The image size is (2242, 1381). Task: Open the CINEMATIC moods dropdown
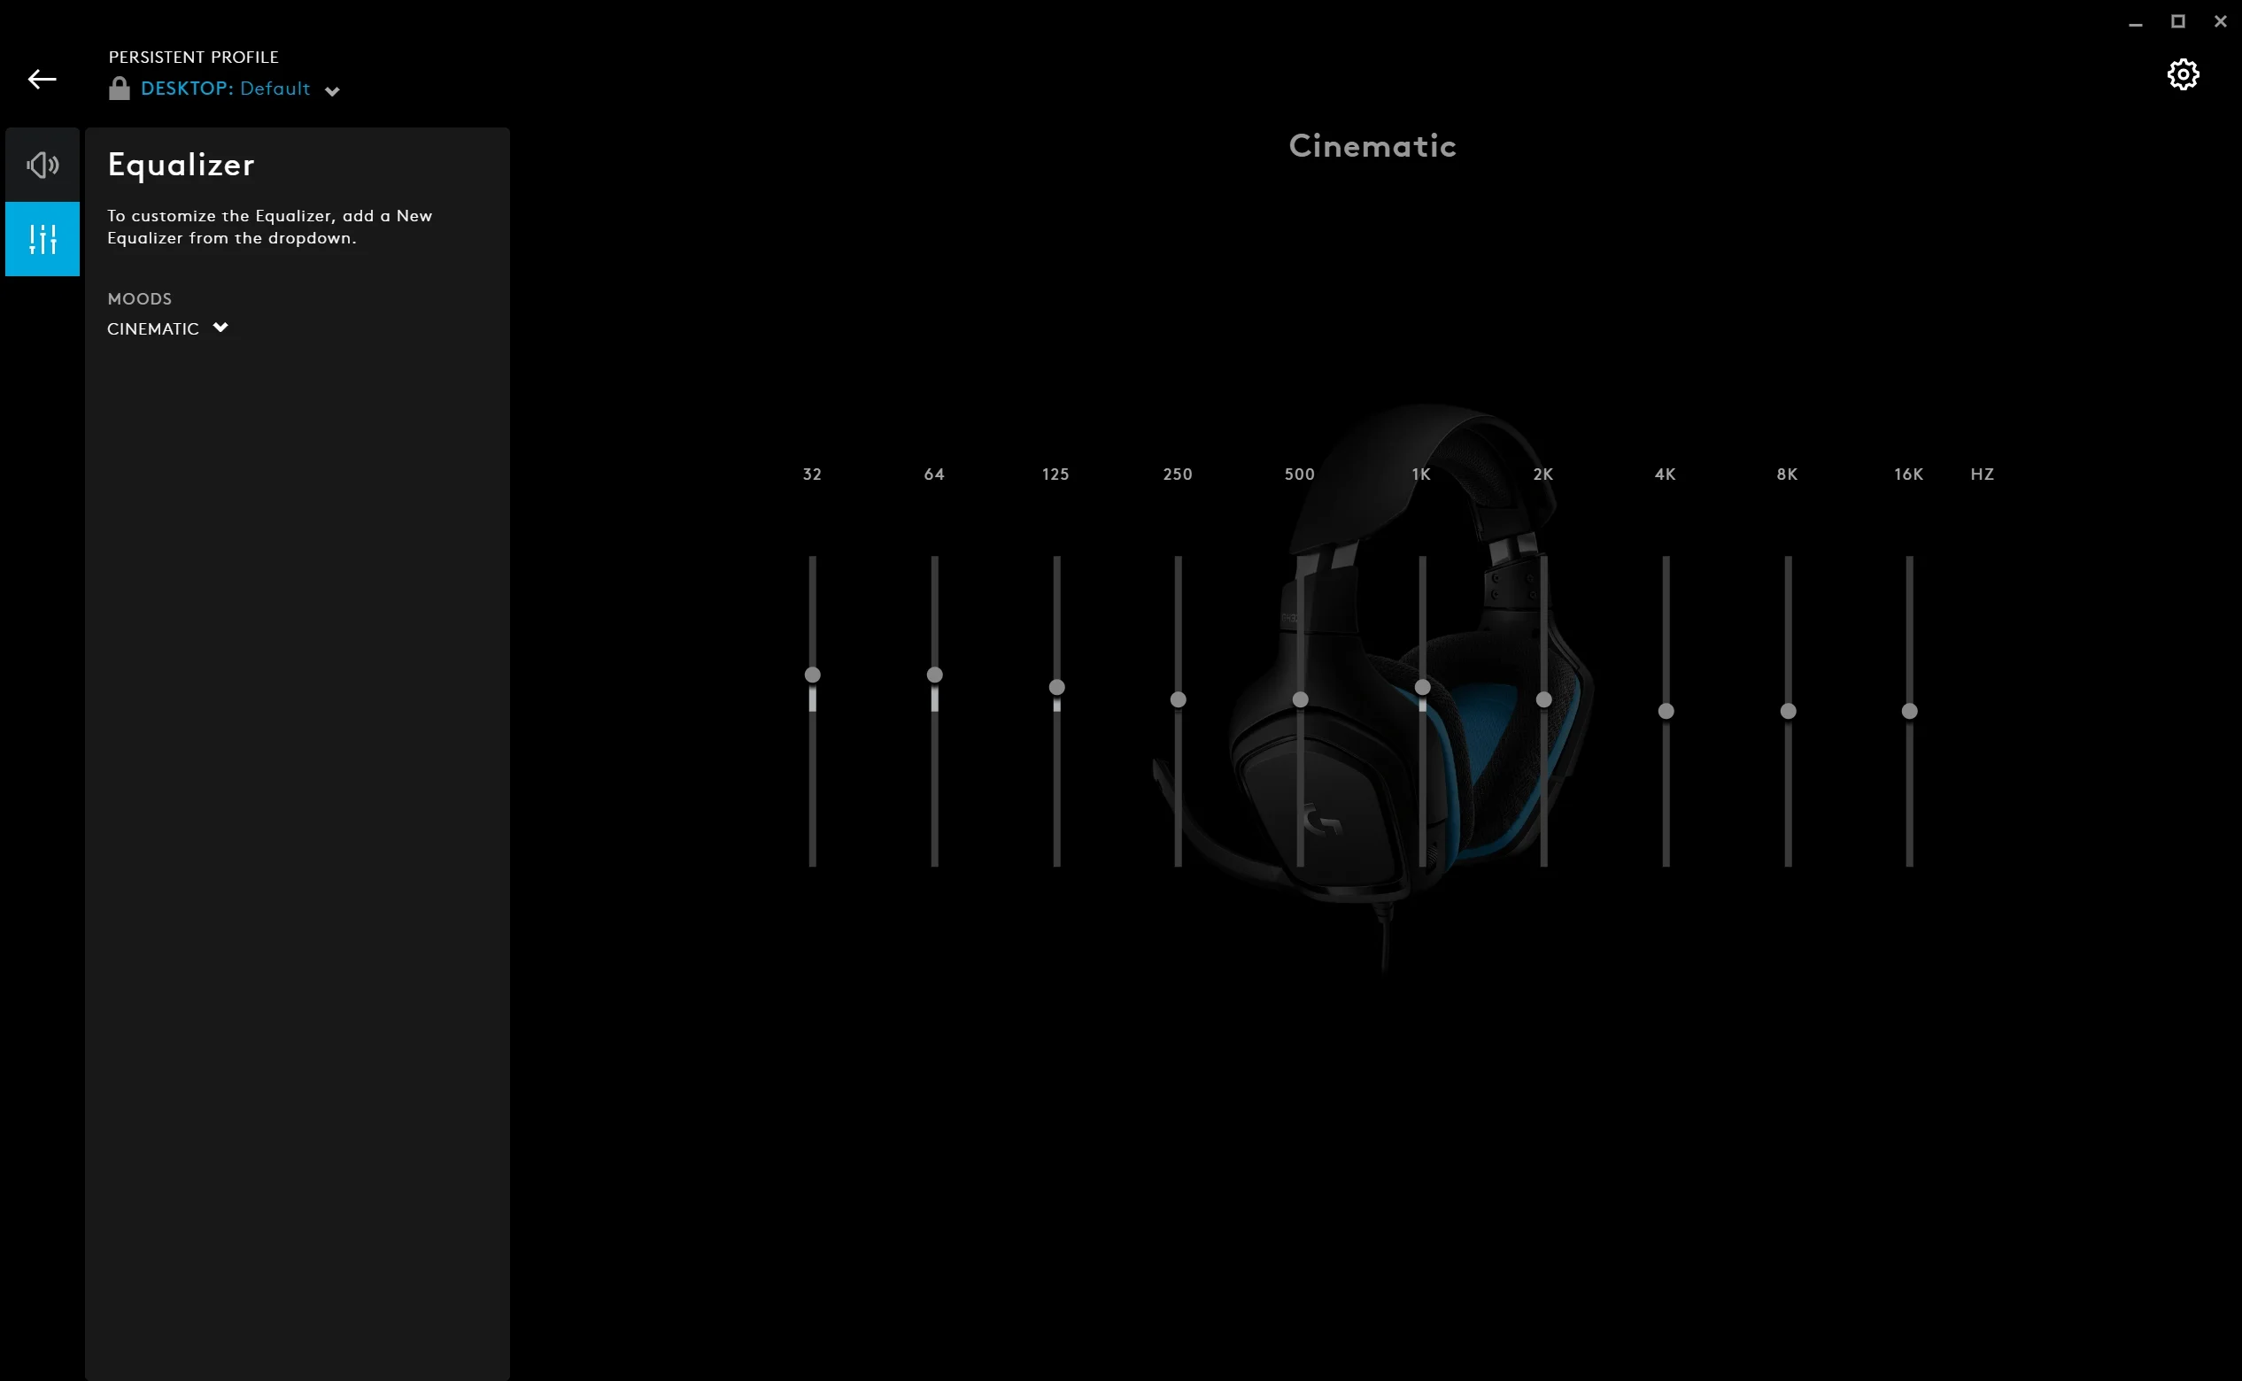(153, 328)
